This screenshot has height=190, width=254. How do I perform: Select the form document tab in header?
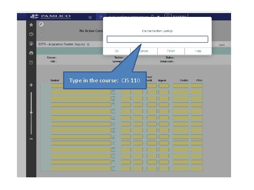click(x=101, y=17)
